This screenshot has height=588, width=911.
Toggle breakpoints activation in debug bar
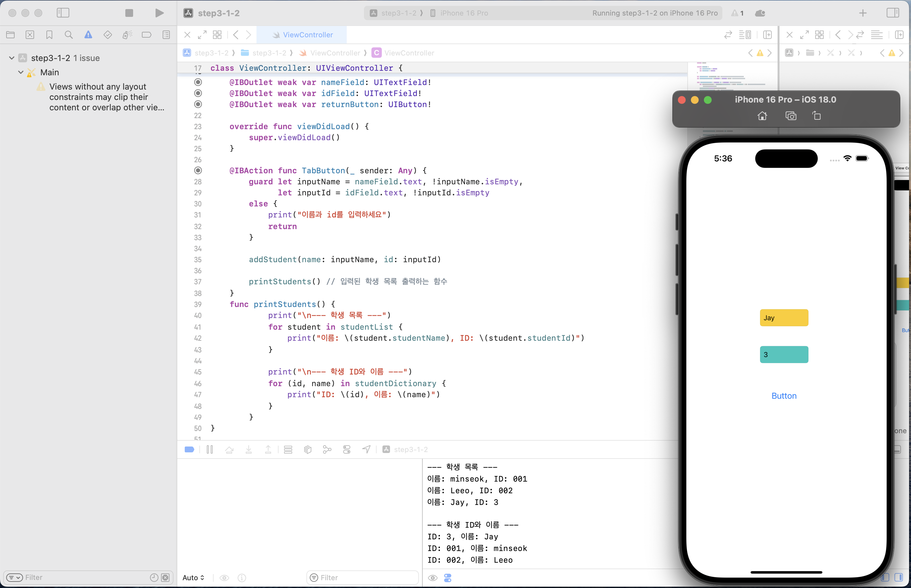pos(190,449)
